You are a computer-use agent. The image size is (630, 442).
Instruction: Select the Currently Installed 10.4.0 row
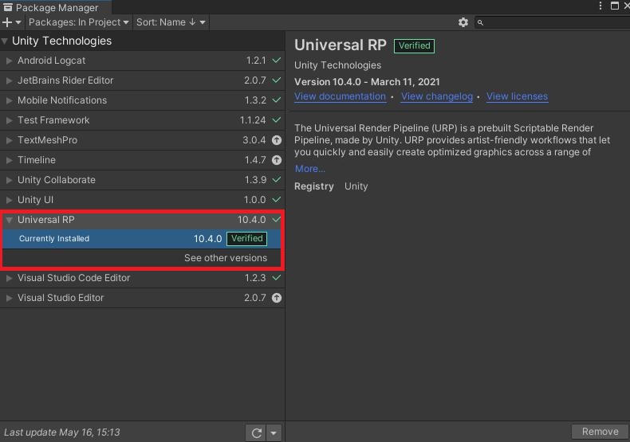(x=142, y=239)
